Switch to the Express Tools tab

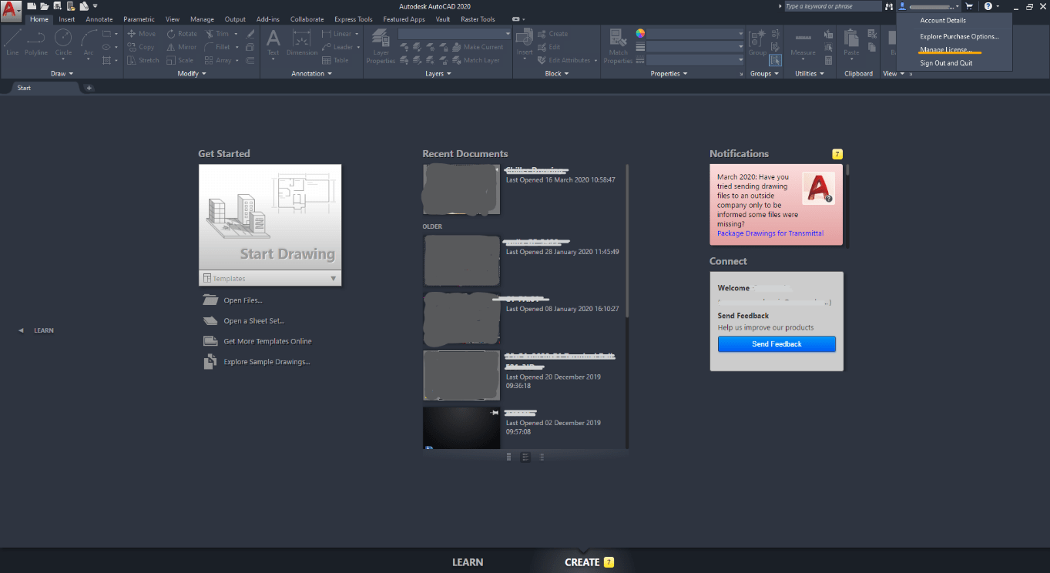click(354, 19)
